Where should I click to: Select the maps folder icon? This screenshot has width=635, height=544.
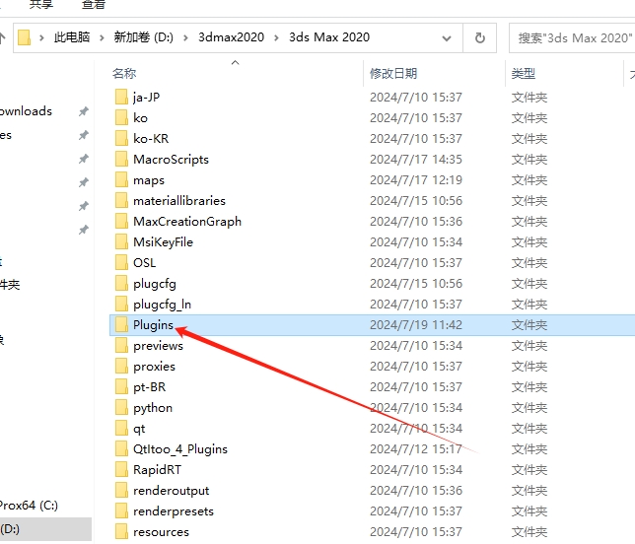tap(121, 179)
